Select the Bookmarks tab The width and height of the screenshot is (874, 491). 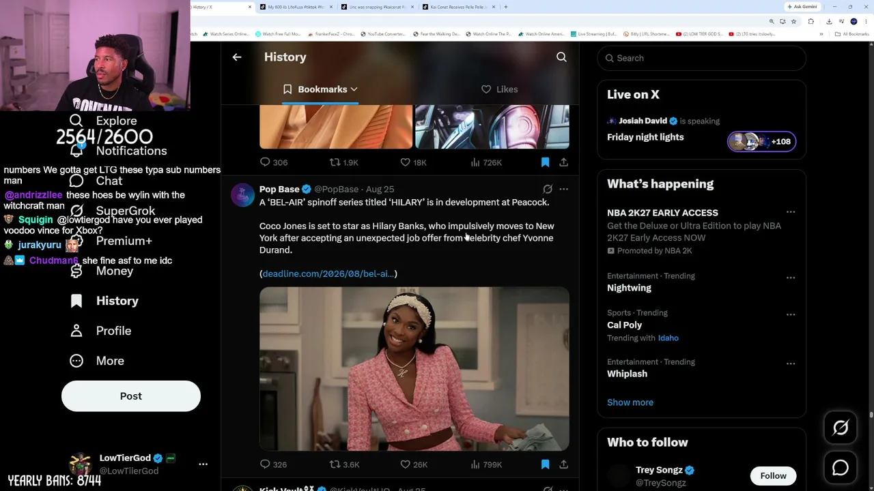(x=320, y=89)
